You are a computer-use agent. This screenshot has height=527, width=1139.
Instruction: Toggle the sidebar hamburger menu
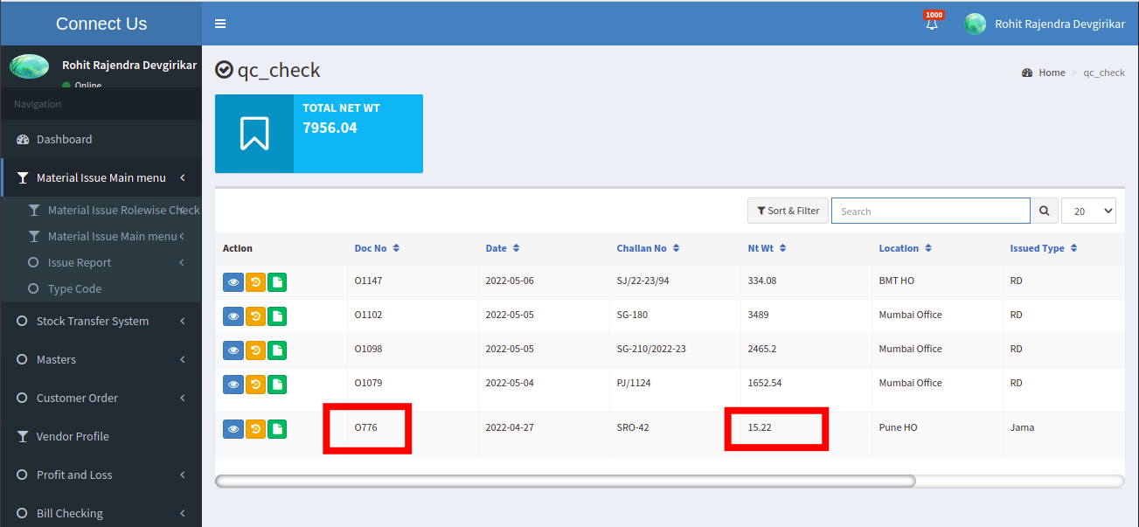pyautogui.click(x=220, y=24)
